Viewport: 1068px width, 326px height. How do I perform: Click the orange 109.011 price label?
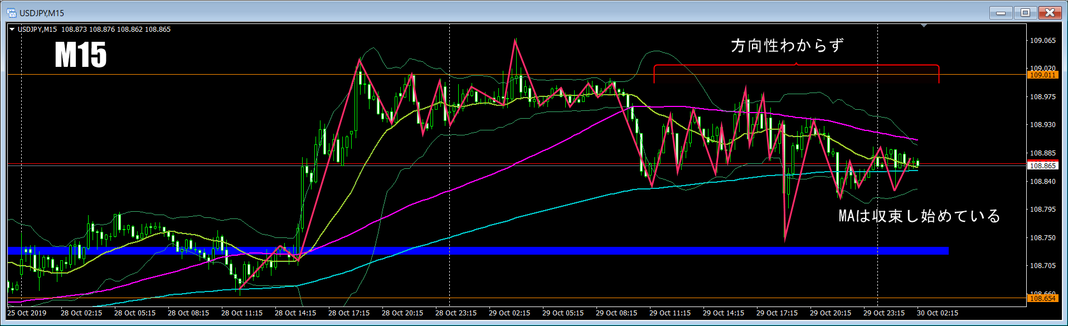click(1042, 75)
